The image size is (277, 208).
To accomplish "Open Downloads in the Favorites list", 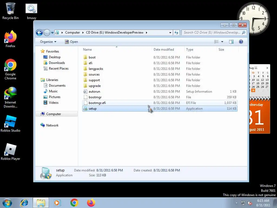I will click(57, 63).
